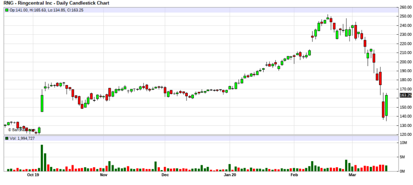Click the 260.00 price axis label

click(x=406, y=7)
